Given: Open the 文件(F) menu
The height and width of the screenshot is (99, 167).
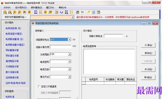Looking at the screenshot, I should tap(7, 8).
